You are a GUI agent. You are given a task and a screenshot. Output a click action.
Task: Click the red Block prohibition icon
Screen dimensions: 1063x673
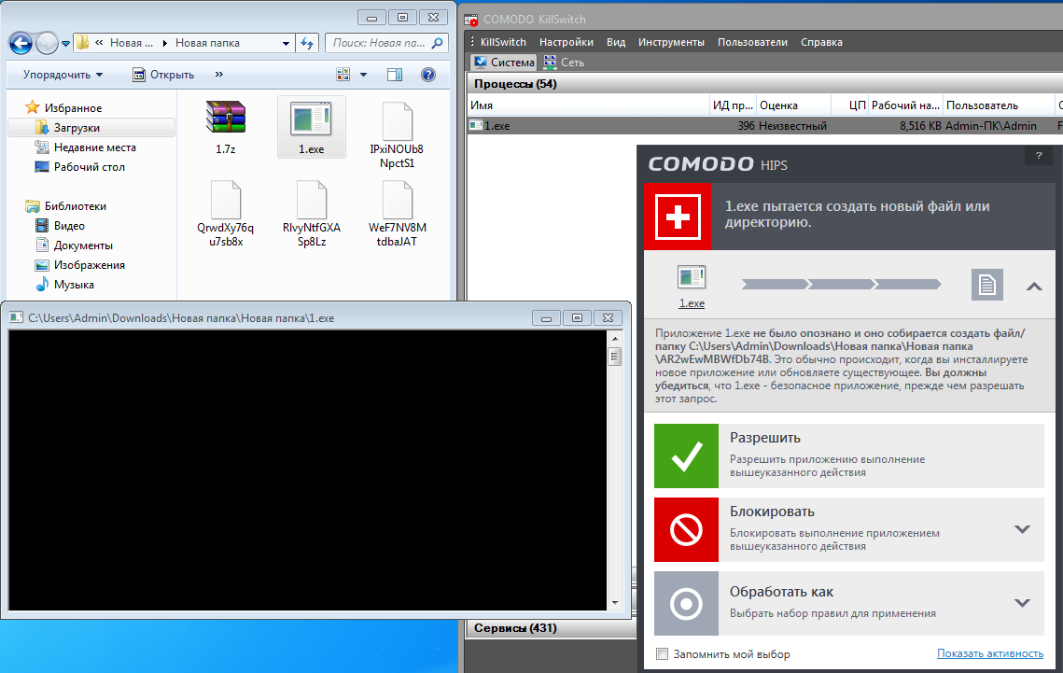[686, 530]
